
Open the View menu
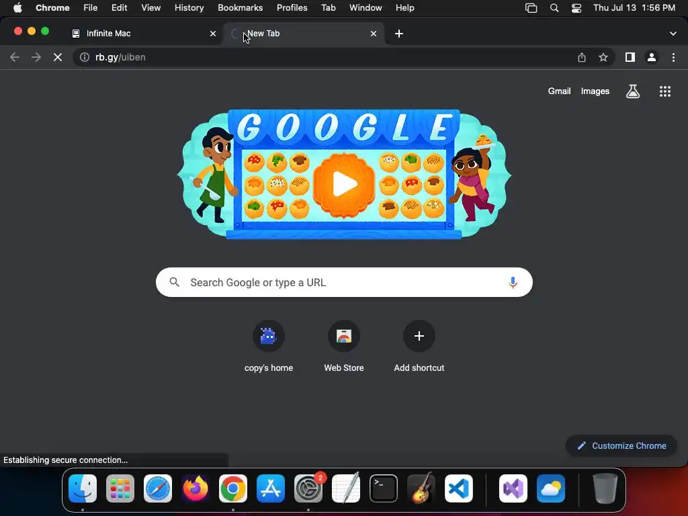(150, 8)
